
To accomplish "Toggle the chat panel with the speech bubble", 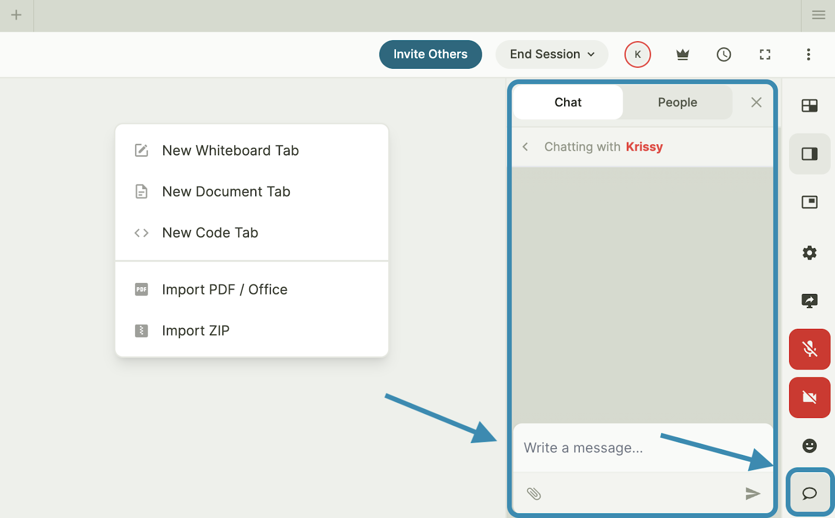I will click(x=809, y=493).
